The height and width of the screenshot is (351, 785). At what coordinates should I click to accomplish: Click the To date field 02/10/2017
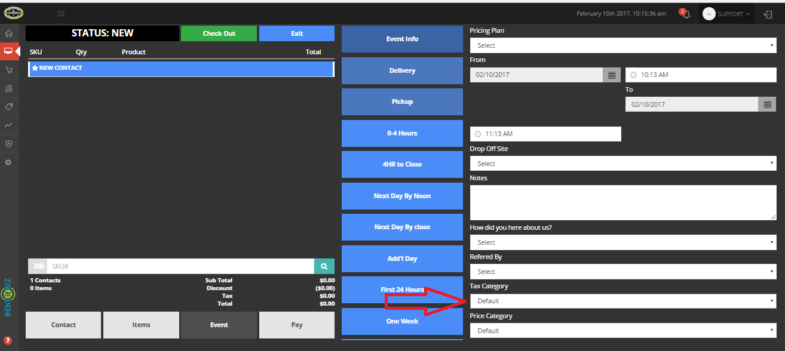coord(692,104)
